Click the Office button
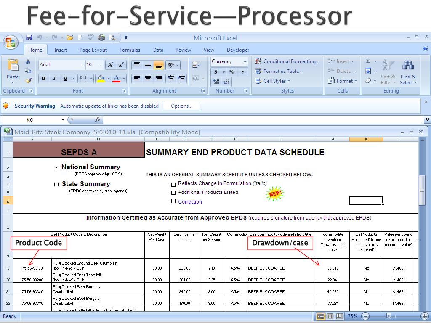Screen dimensions: 431x323 point(11,42)
